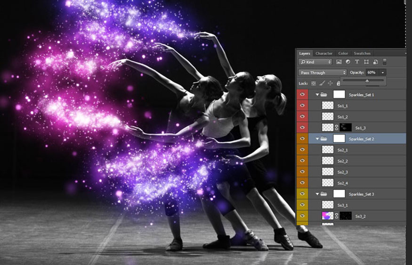Viewport: 412px width, 265px height.
Task: Hide the Ss2_3 layer
Action: [x=302, y=172]
